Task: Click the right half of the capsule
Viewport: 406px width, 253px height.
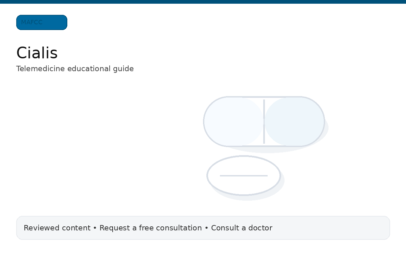Action: (294, 121)
